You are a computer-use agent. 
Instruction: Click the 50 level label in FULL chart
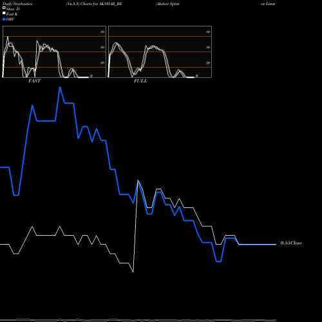(208, 47)
